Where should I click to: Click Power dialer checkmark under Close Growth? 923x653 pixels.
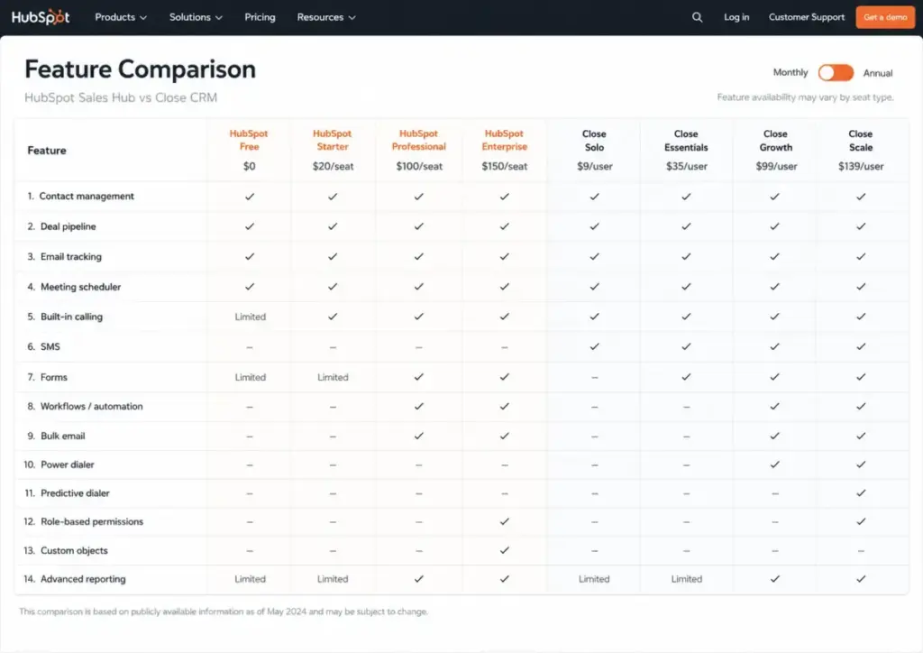[x=774, y=464]
